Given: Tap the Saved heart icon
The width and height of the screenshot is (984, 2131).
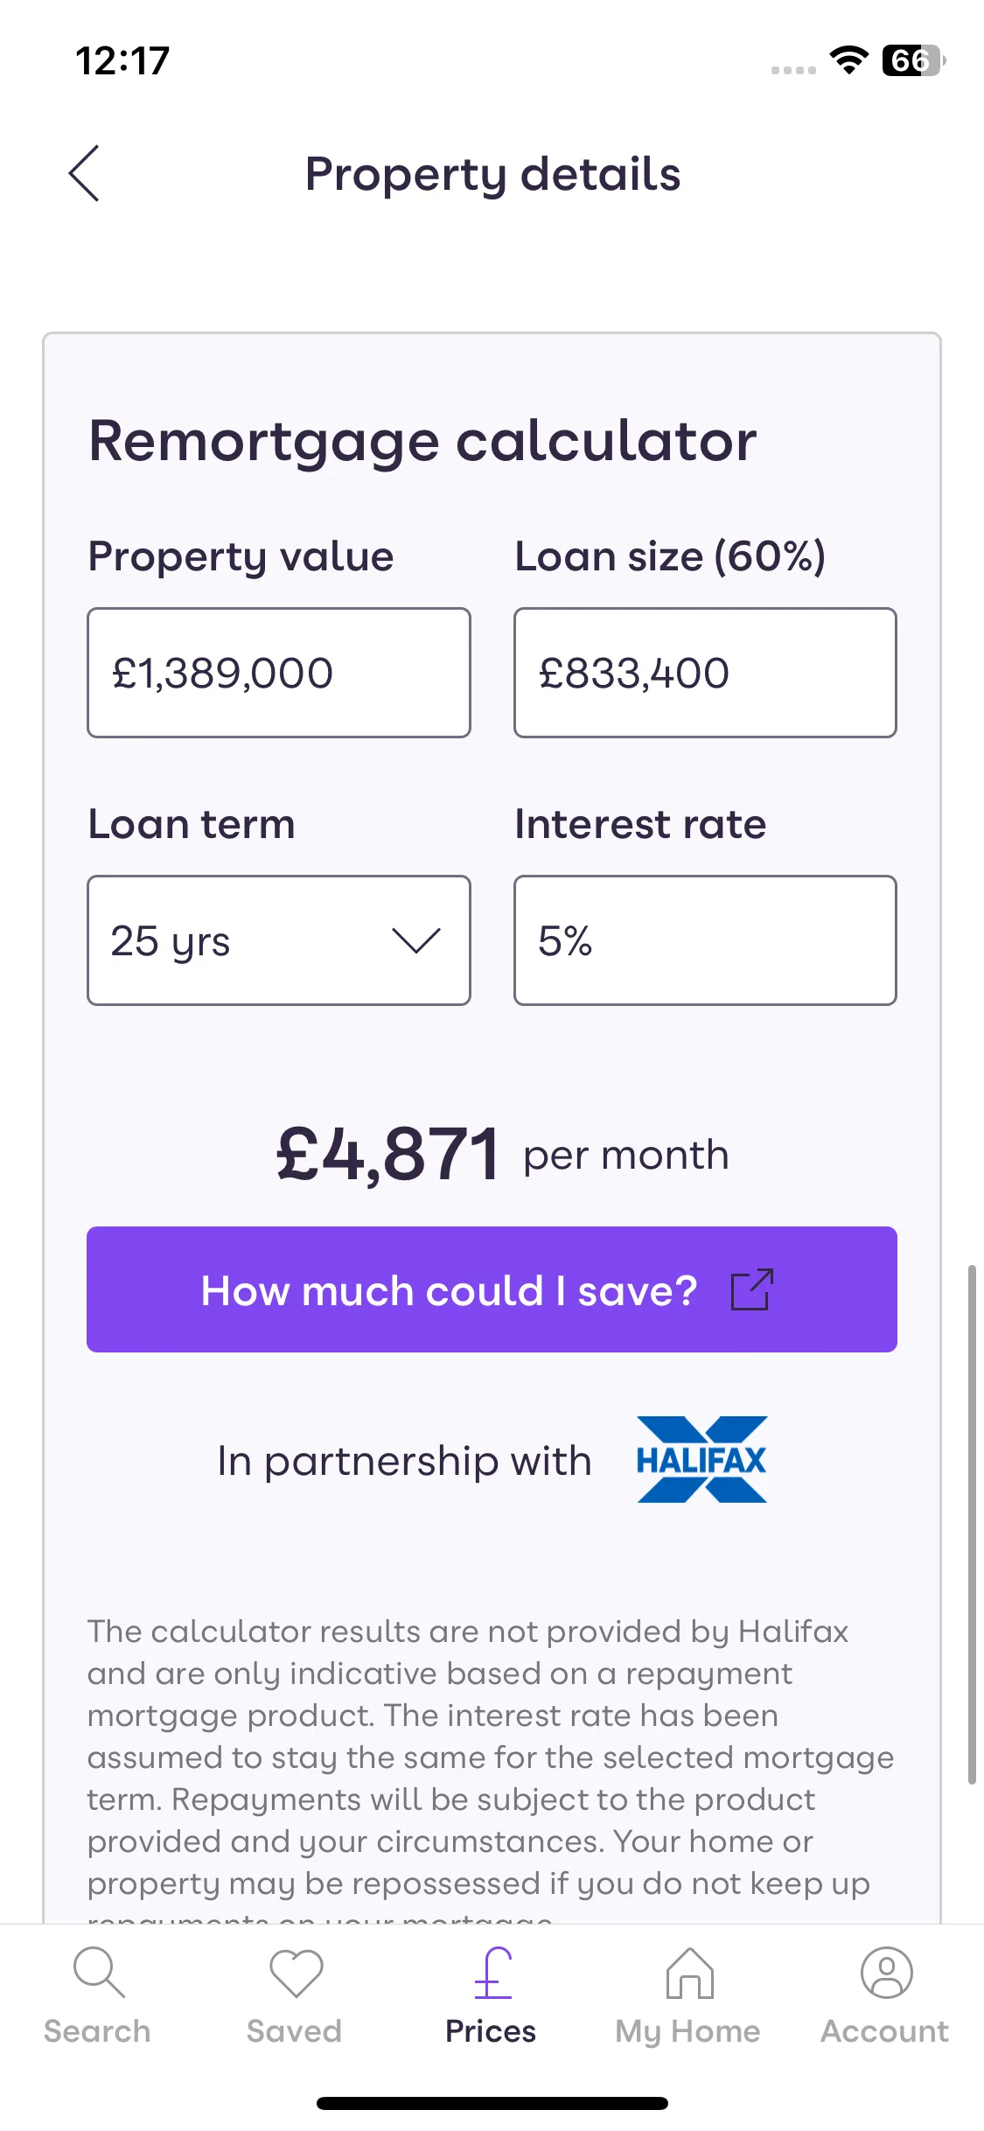Looking at the screenshot, I should click(x=296, y=1974).
